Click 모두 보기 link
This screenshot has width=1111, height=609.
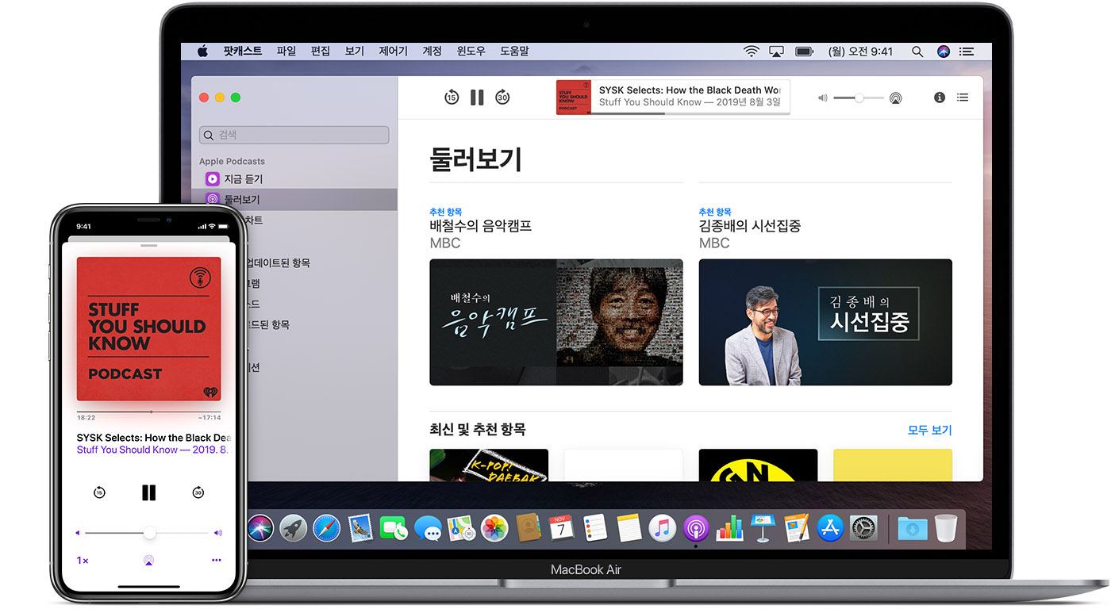click(x=929, y=431)
